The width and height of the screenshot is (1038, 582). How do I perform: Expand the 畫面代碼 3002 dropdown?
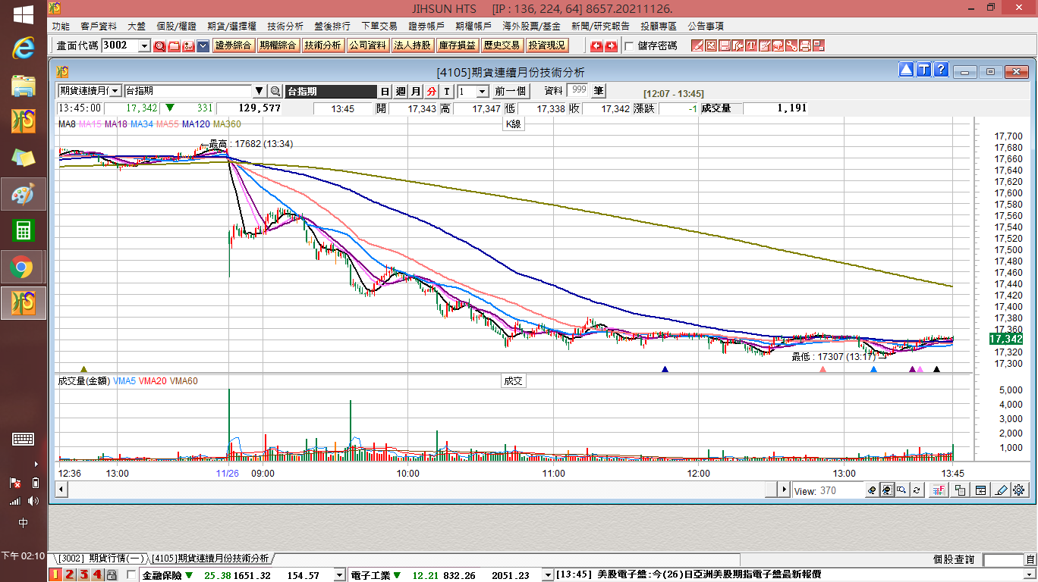pos(144,46)
